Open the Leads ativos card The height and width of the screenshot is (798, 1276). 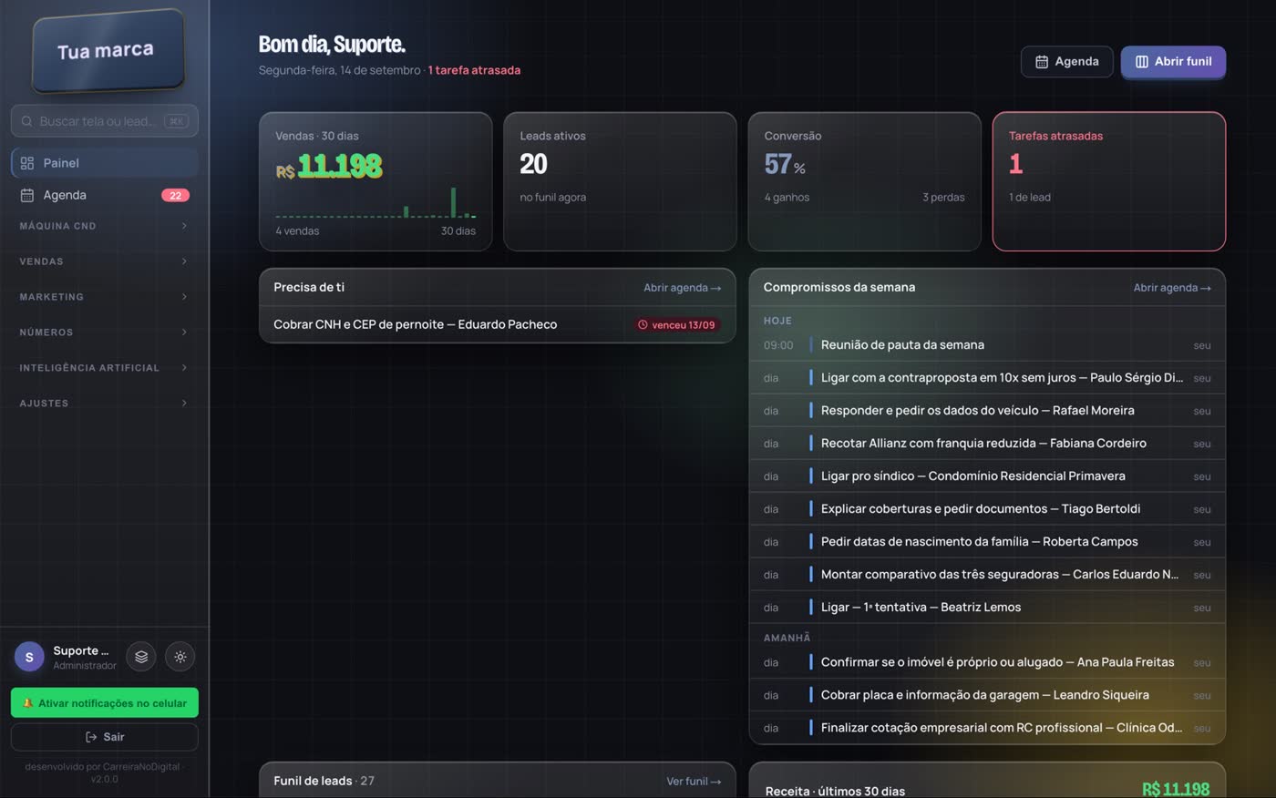pyautogui.click(x=620, y=181)
